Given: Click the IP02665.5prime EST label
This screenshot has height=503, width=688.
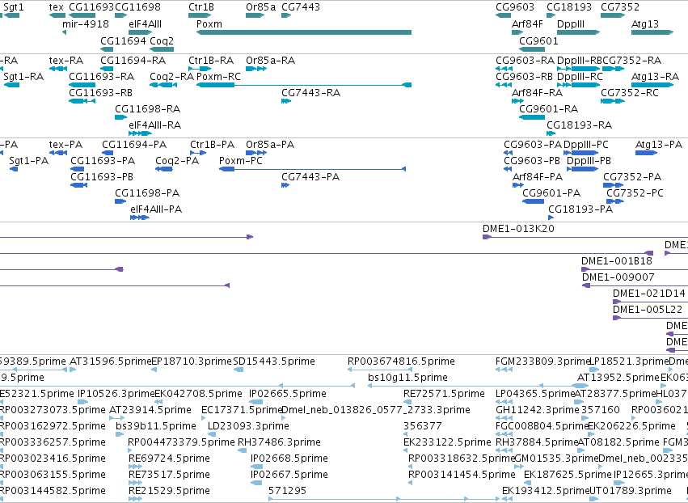Looking at the screenshot, I should [287, 394].
